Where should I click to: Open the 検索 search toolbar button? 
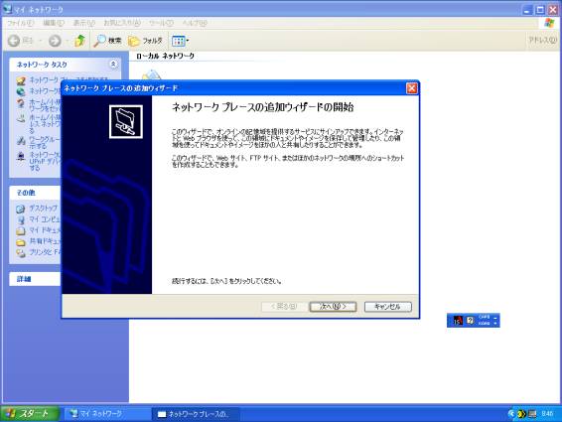click(x=107, y=41)
